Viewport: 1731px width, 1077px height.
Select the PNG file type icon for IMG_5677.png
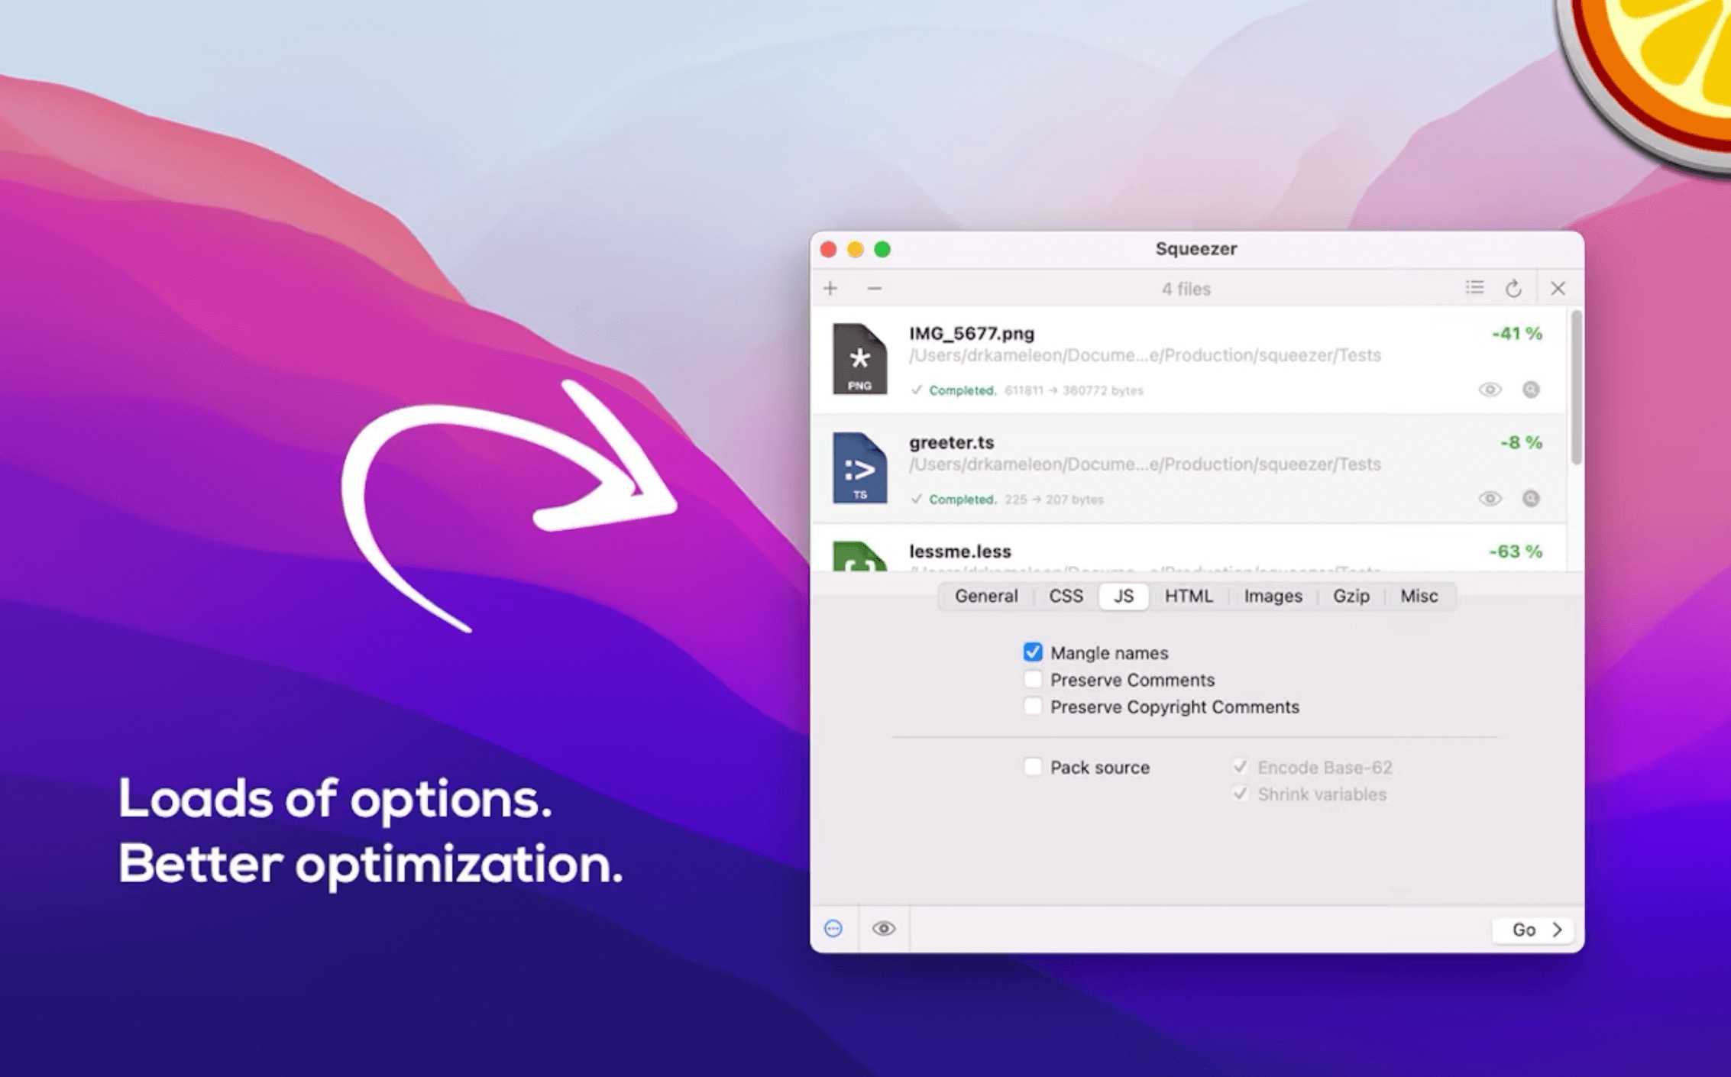click(x=859, y=360)
